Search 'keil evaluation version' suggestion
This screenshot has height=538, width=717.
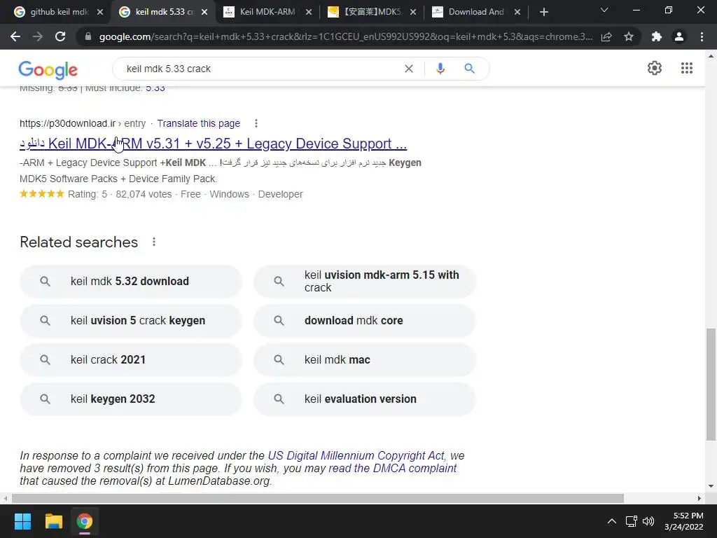click(364, 399)
